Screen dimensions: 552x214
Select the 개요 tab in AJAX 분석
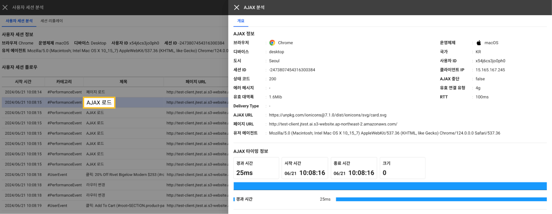tap(241, 21)
